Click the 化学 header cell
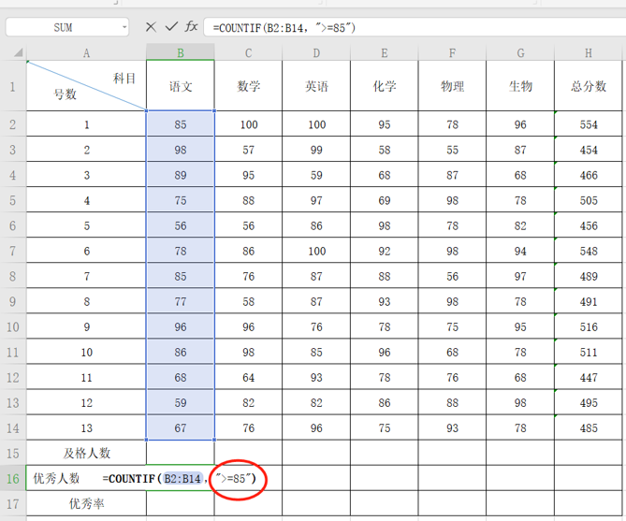The width and height of the screenshot is (626, 521). (x=385, y=86)
